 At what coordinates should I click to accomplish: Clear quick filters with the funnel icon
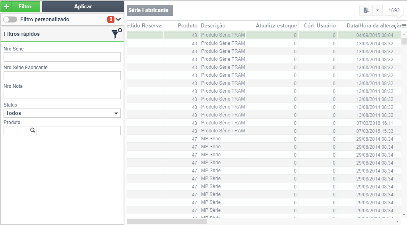[116, 34]
